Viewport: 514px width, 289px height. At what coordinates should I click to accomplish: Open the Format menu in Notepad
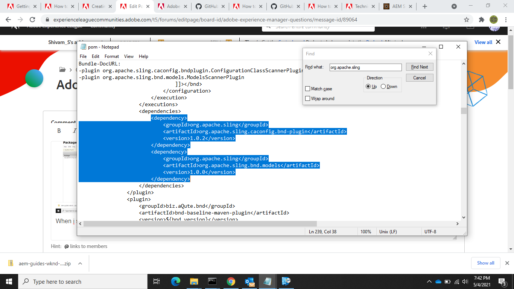[x=111, y=56]
